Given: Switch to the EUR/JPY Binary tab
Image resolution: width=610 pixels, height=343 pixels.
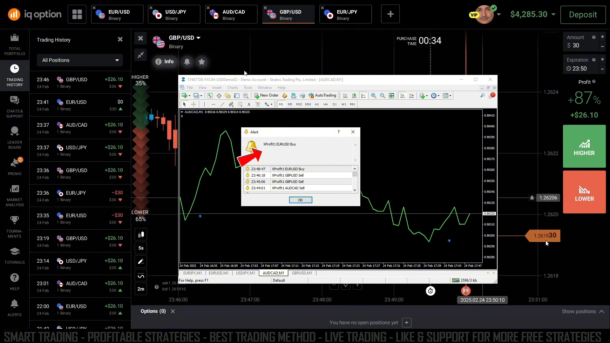Looking at the screenshot, I should click(x=346, y=14).
